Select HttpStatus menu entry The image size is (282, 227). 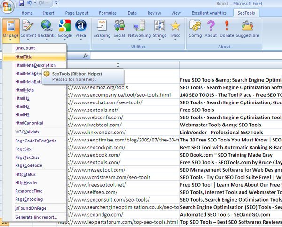point(34,174)
